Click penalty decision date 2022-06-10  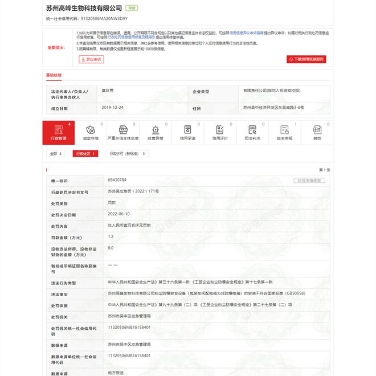click(x=118, y=214)
